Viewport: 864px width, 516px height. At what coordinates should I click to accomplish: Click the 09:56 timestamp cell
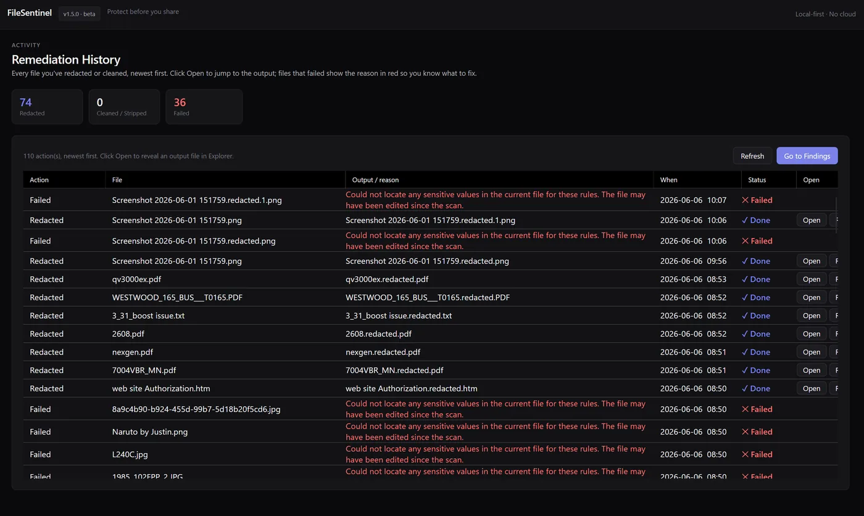(693, 261)
